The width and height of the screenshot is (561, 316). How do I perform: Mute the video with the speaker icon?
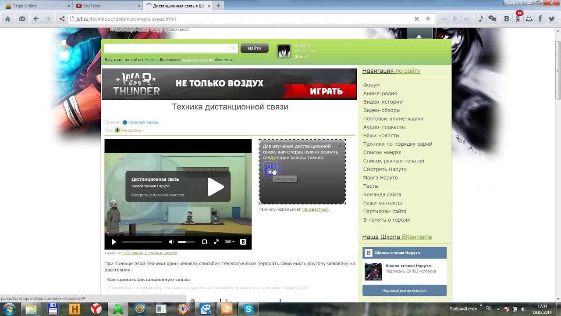(x=171, y=242)
